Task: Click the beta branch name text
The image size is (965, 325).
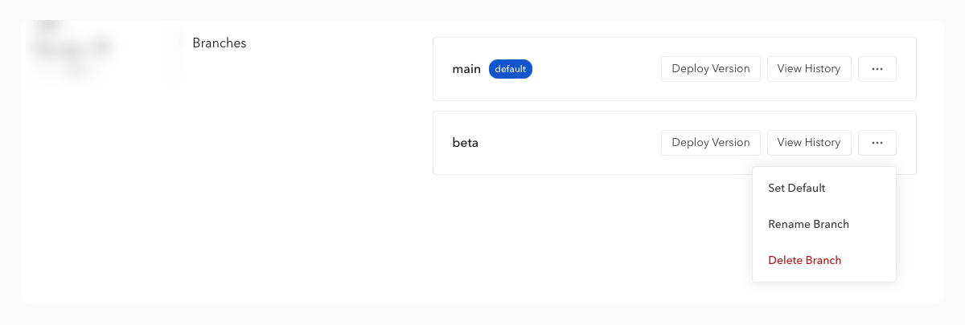Action: (465, 143)
